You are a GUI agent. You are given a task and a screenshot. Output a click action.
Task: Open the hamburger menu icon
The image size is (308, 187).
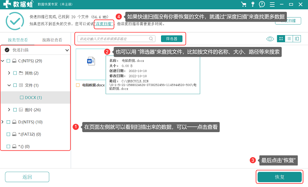tap(272, 4)
